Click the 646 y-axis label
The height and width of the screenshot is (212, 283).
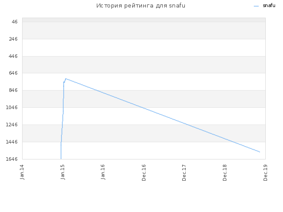[x=13, y=73]
